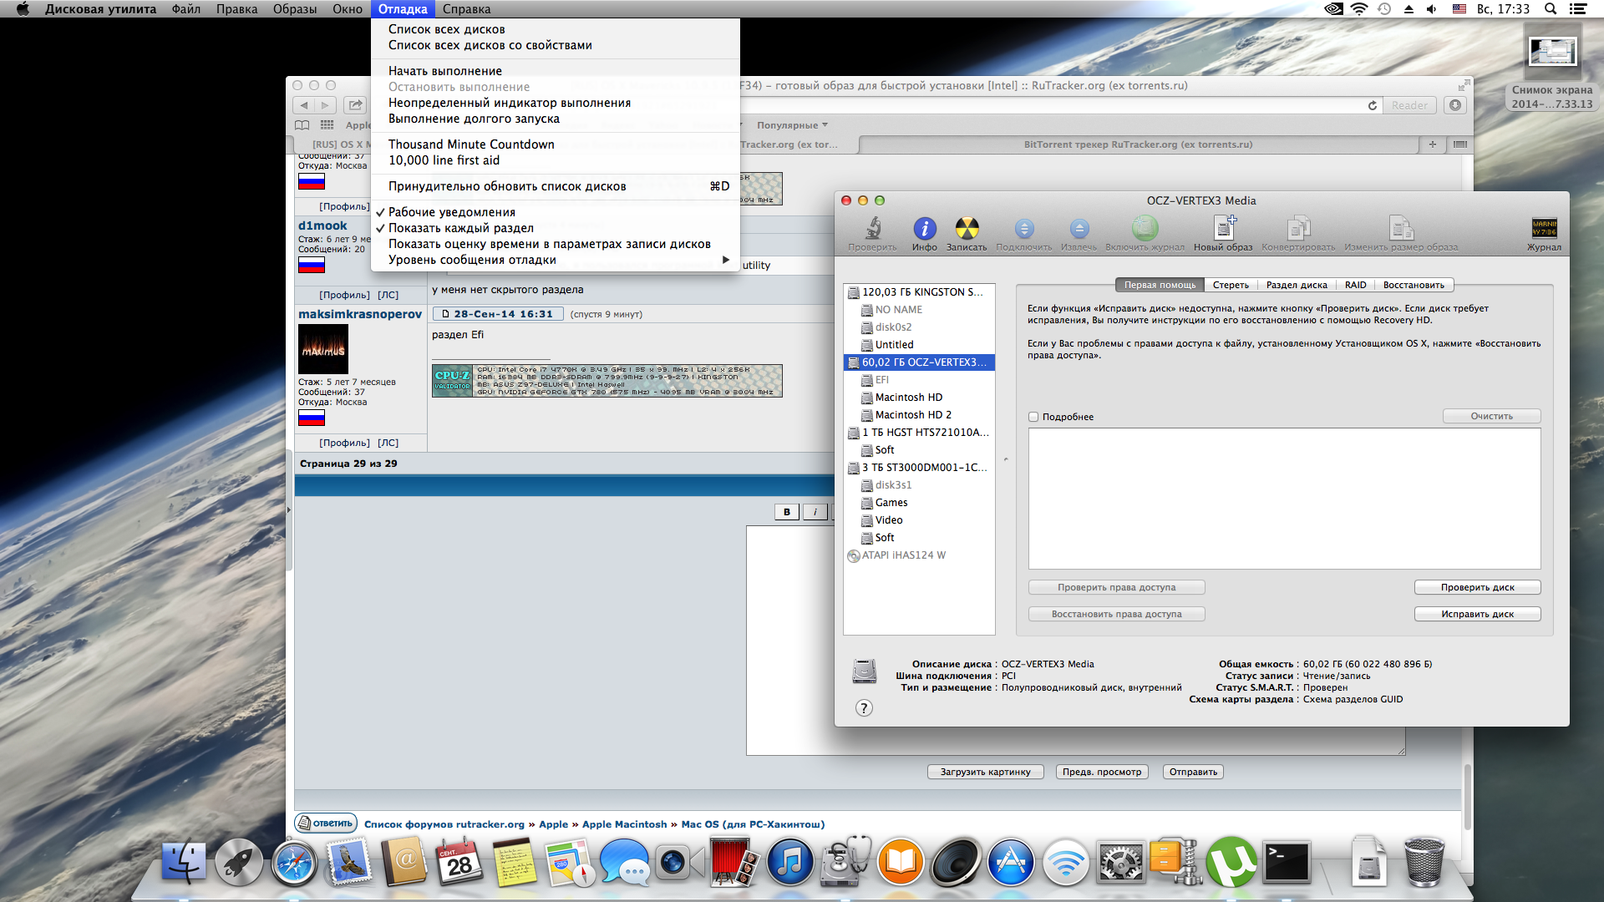Click the Исправить диск button

1477,614
